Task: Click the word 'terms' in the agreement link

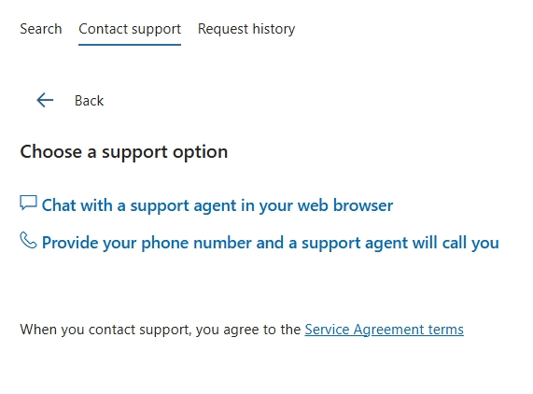Action: [445, 330]
